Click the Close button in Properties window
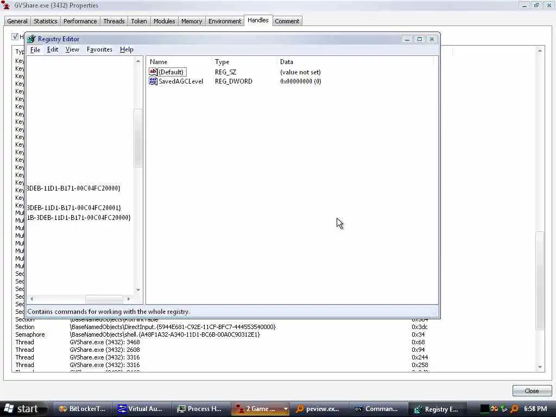 pyautogui.click(x=532, y=391)
